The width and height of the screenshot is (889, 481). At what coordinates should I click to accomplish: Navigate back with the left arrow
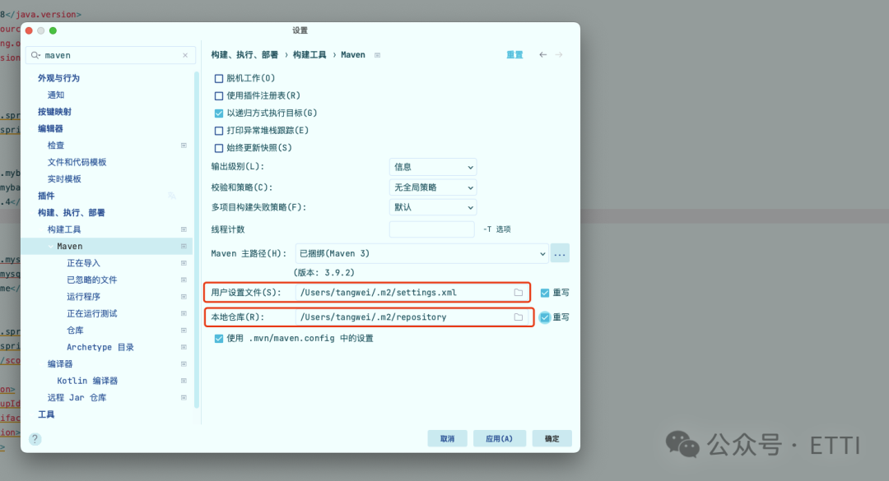click(543, 55)
